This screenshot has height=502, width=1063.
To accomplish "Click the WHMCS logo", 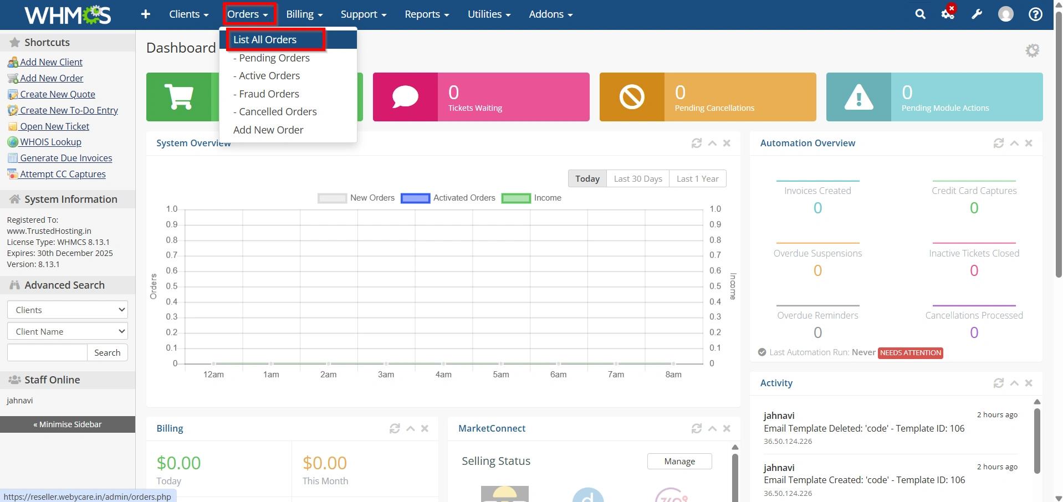I will 68,15.
